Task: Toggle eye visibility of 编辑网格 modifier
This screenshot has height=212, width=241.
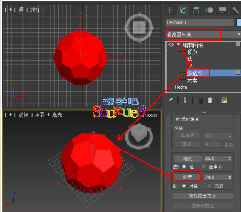Action: (x=171, y=44)
